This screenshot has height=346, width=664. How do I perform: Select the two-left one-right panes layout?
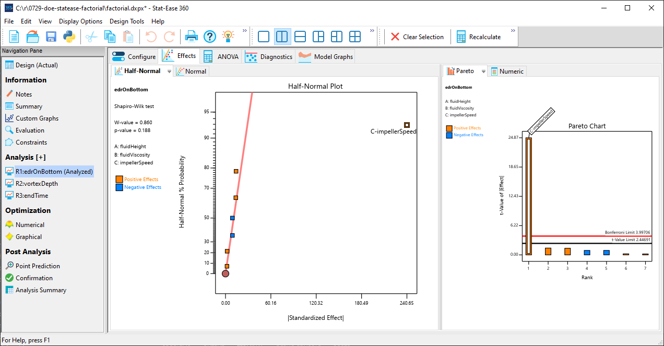click(x=337, y=37)
